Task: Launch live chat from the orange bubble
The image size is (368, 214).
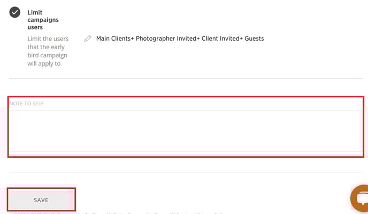Action: click(360, 198)
